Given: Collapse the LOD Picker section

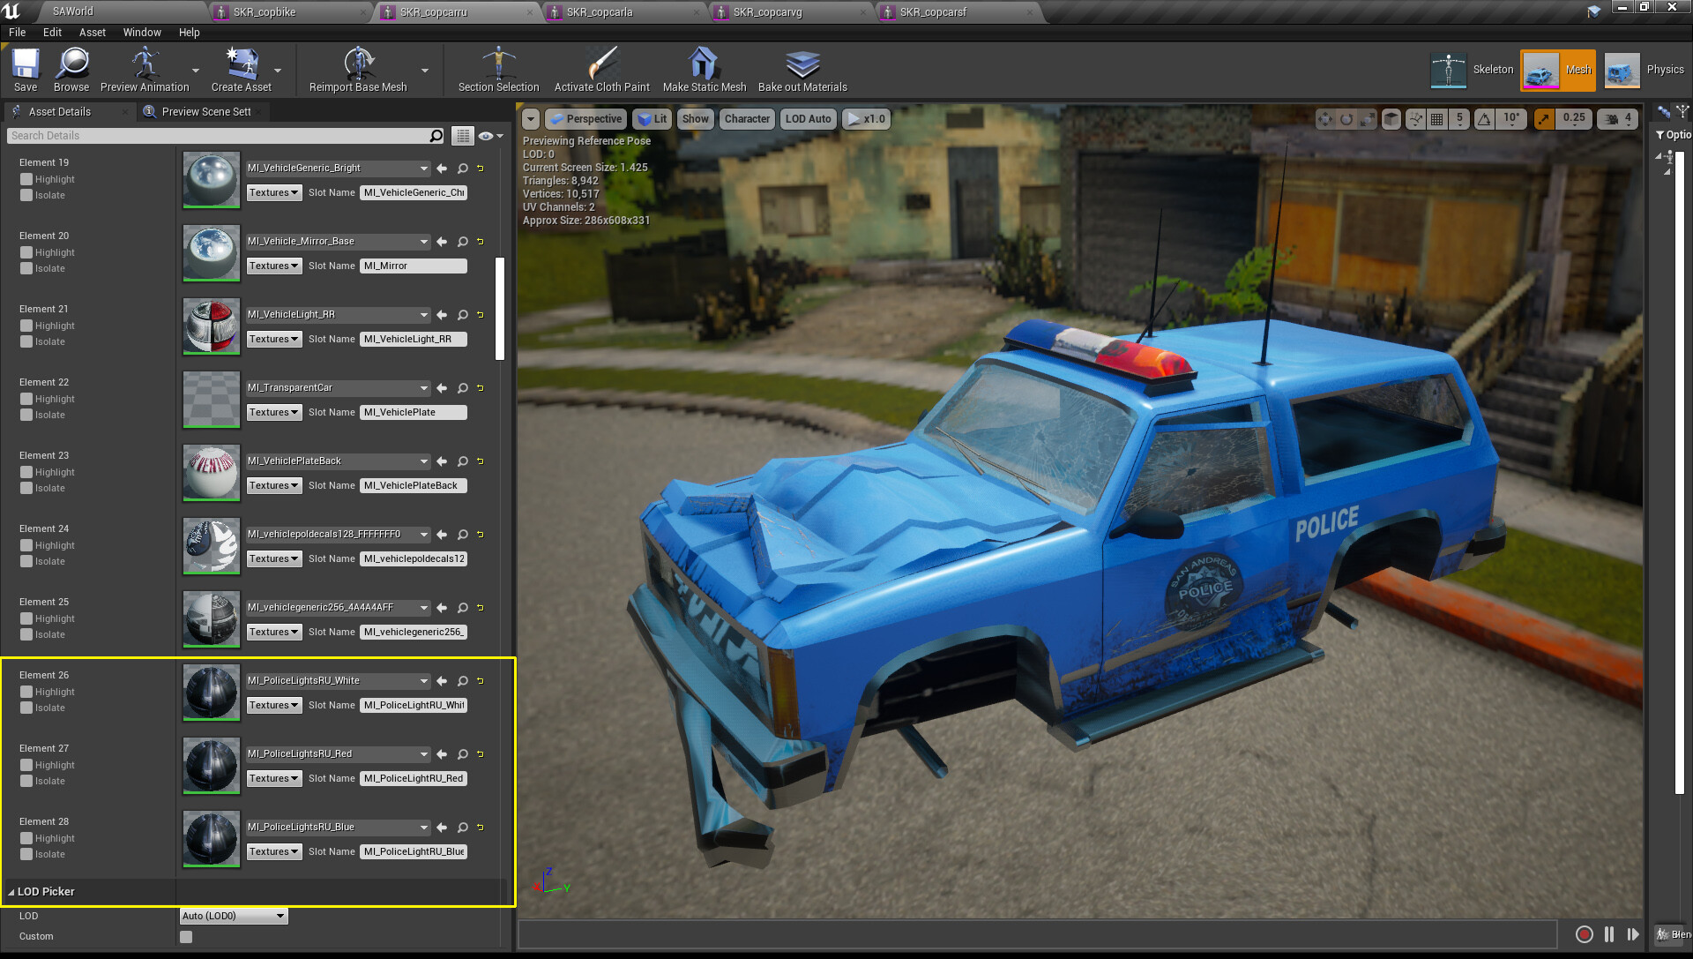Looking at the screenshot, I should coord(11,892).
